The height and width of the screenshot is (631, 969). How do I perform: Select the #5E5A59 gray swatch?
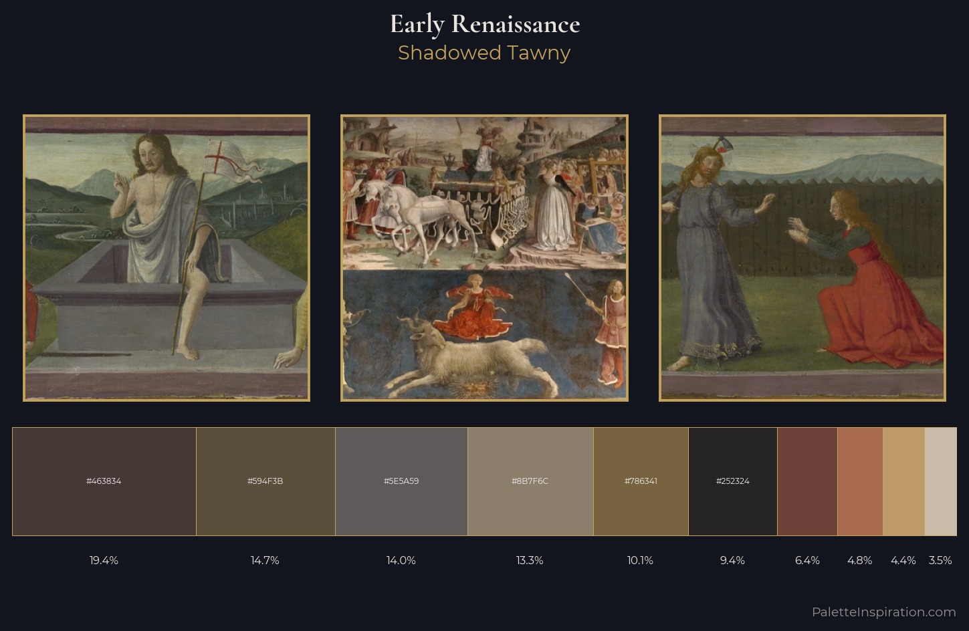(x=401, y=481)
